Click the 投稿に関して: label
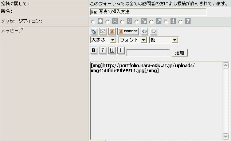The image size is (231, 141). tap(15, 3)
